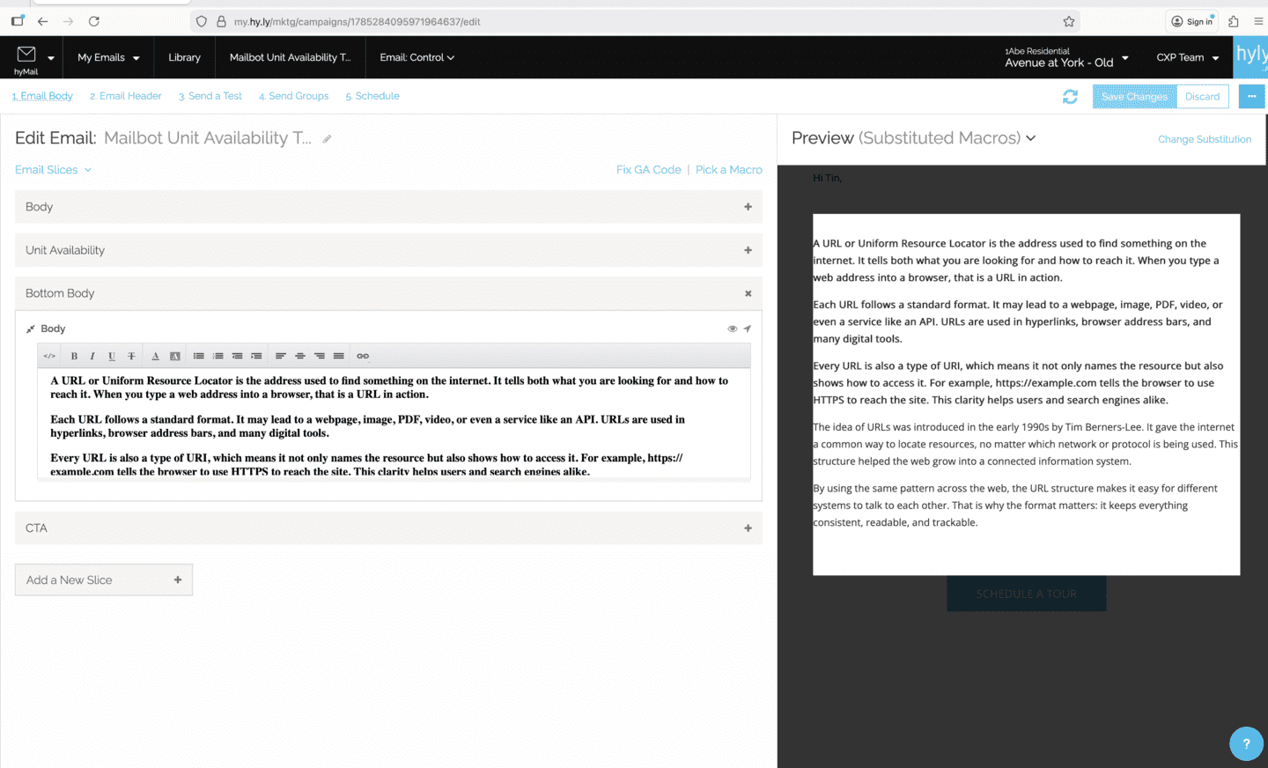The height and width of the screenshot is (768, 1268).
Task: Toggle bold formatting in the Body editor
Action: click(x=74, y=356)
